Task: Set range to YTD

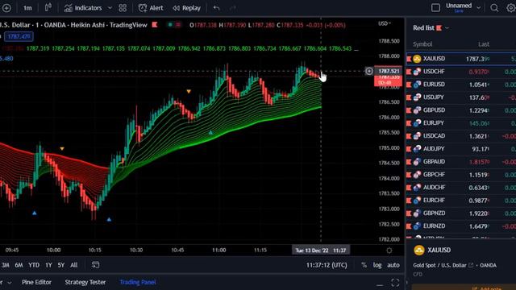Action: 34,265
